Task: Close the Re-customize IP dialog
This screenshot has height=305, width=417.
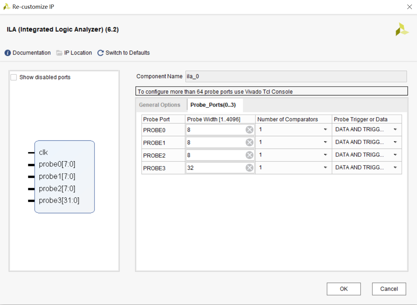Action: 409,7
